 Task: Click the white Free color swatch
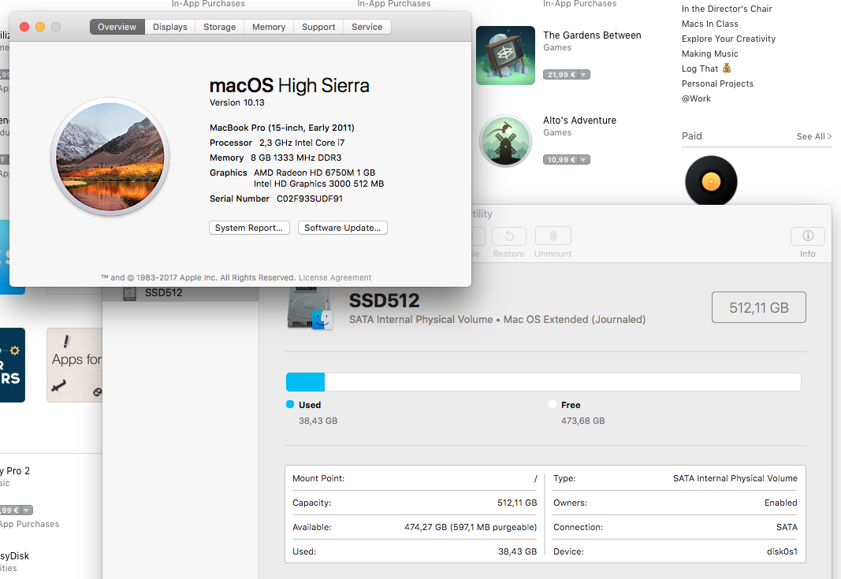click(553, 404)
